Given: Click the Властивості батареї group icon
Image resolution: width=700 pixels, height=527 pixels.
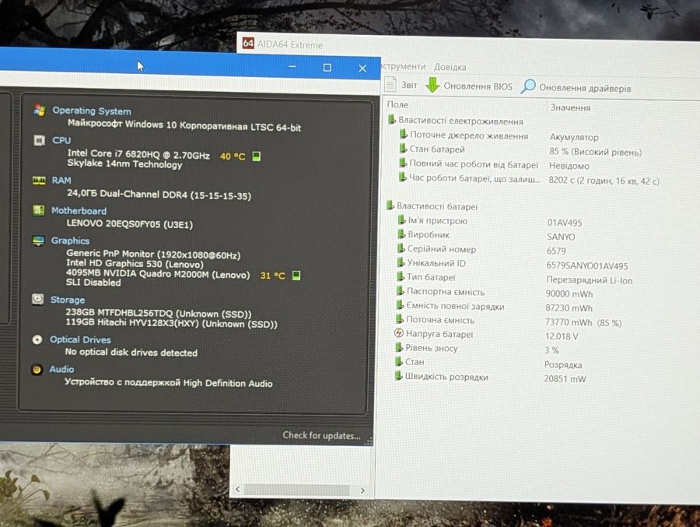Looking at the screenshot, I should click(390, 206).
